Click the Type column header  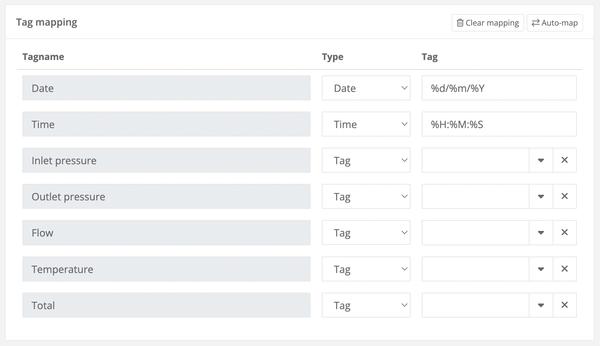click(x=333, y=57)
